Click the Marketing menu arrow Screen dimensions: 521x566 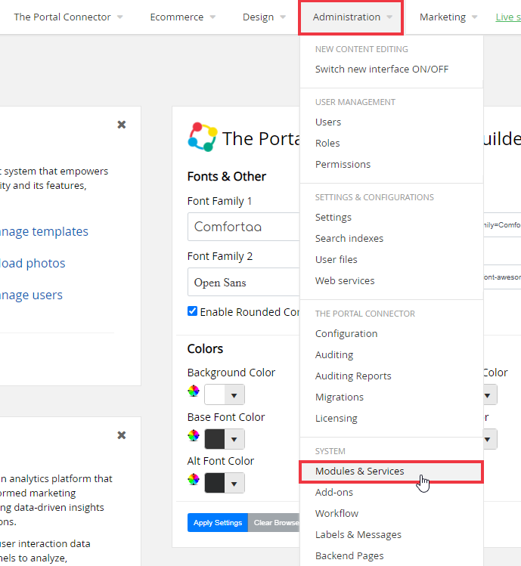pyautogui.click(x=474, y=17)
